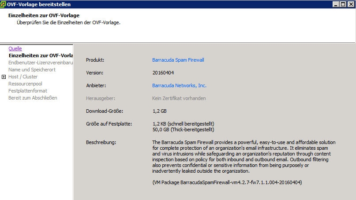356x200 pixels.
Task: Click the 50,0 GB Thick-bereitgestellt size value
Action: click(183, 130)
